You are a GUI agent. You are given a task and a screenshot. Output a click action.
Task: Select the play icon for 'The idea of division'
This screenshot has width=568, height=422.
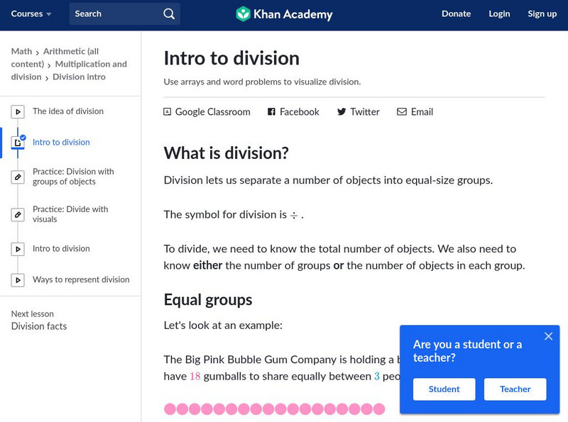pos(18,111)
